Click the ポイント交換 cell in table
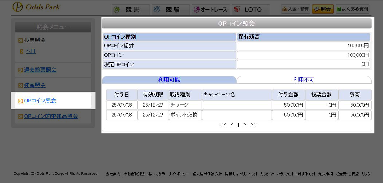 185,115
